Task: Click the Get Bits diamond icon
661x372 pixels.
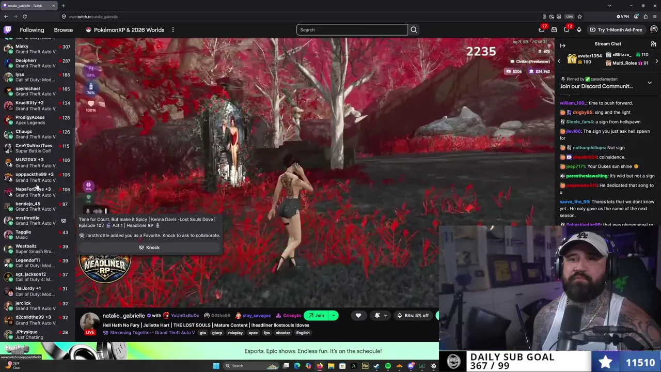Action: (x=579, y=30)
